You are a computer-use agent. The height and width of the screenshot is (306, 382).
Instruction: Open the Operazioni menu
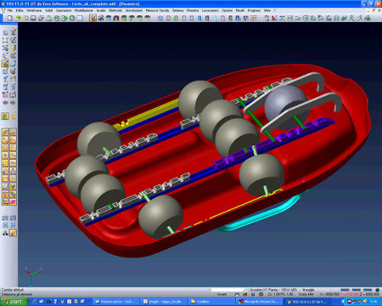tap(64, 10)
